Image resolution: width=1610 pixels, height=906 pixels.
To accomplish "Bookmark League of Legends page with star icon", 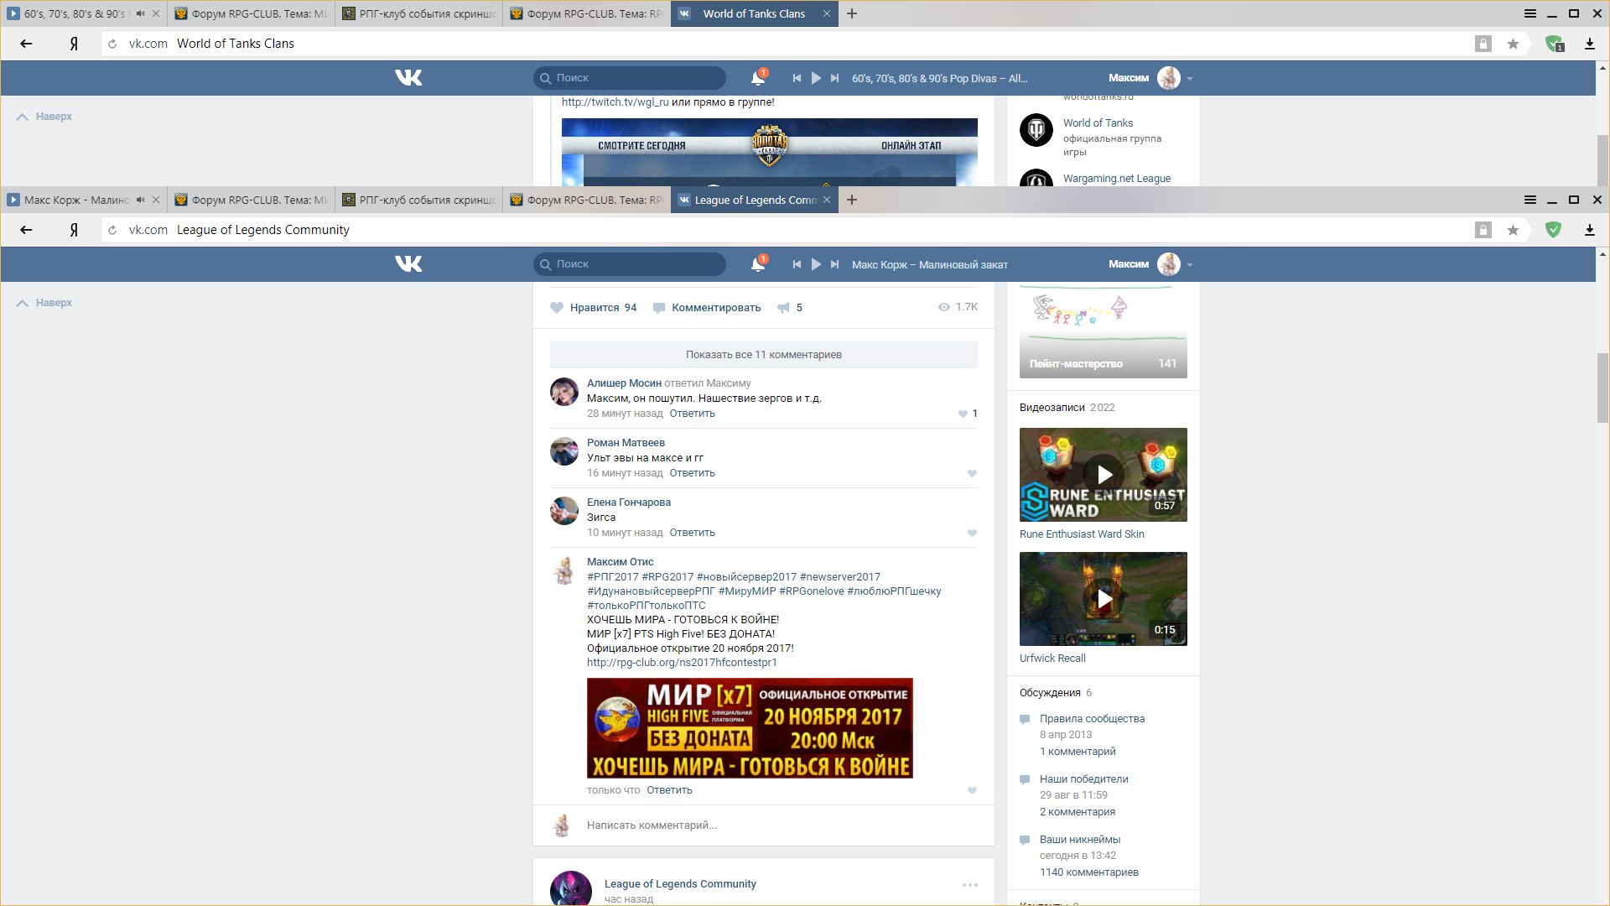I will pos(1513,230).
